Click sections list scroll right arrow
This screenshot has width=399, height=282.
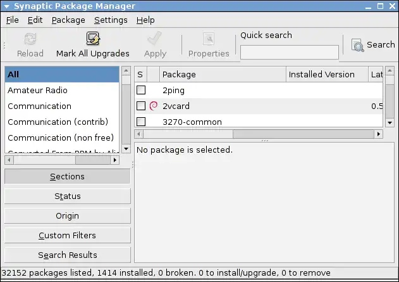tap(114, 160)
